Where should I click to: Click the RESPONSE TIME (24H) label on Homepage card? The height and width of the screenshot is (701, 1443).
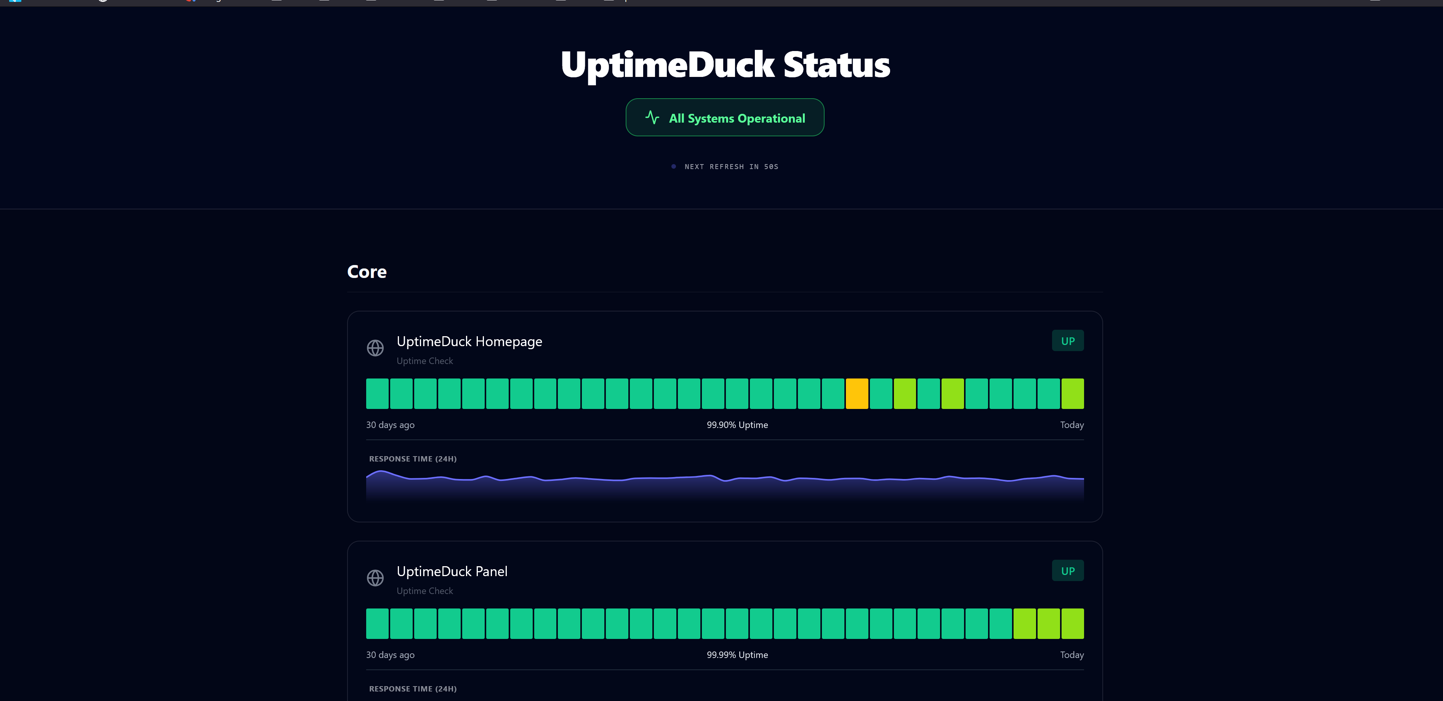click(413, 458)
